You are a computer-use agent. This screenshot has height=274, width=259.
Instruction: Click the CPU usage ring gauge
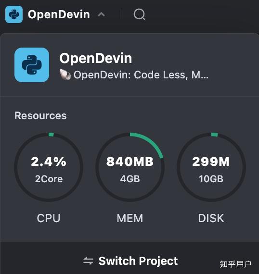tap(49, 167)
